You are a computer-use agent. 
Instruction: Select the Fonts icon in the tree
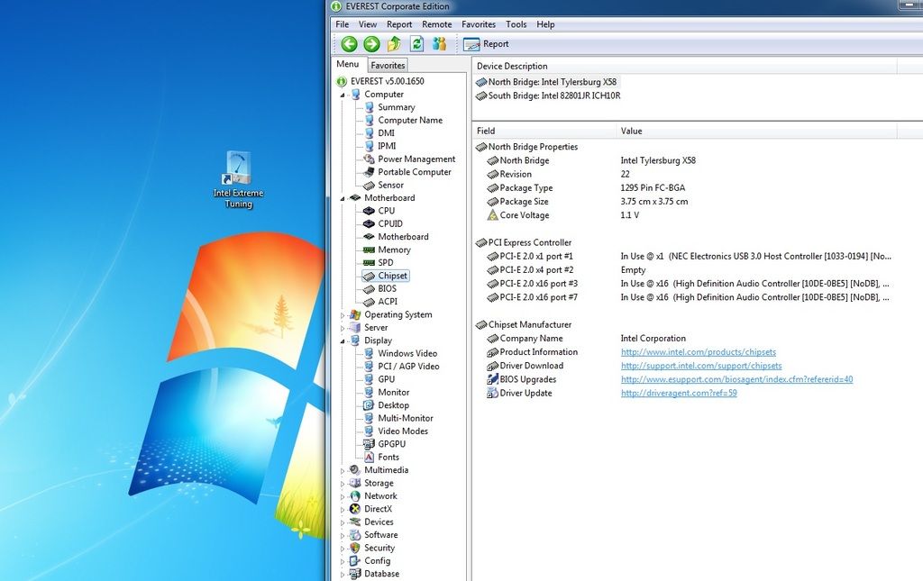(369, 457)
